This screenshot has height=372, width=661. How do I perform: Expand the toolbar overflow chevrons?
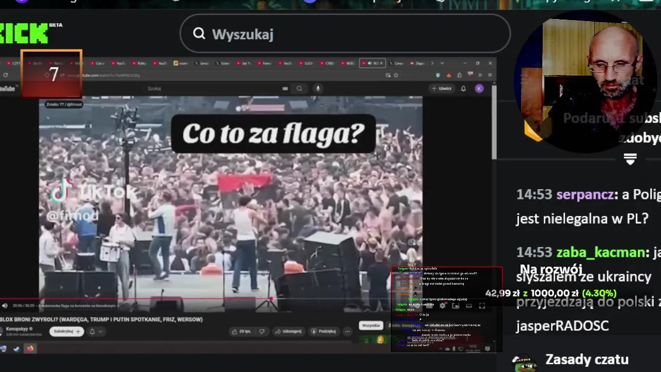click(480, 75)
